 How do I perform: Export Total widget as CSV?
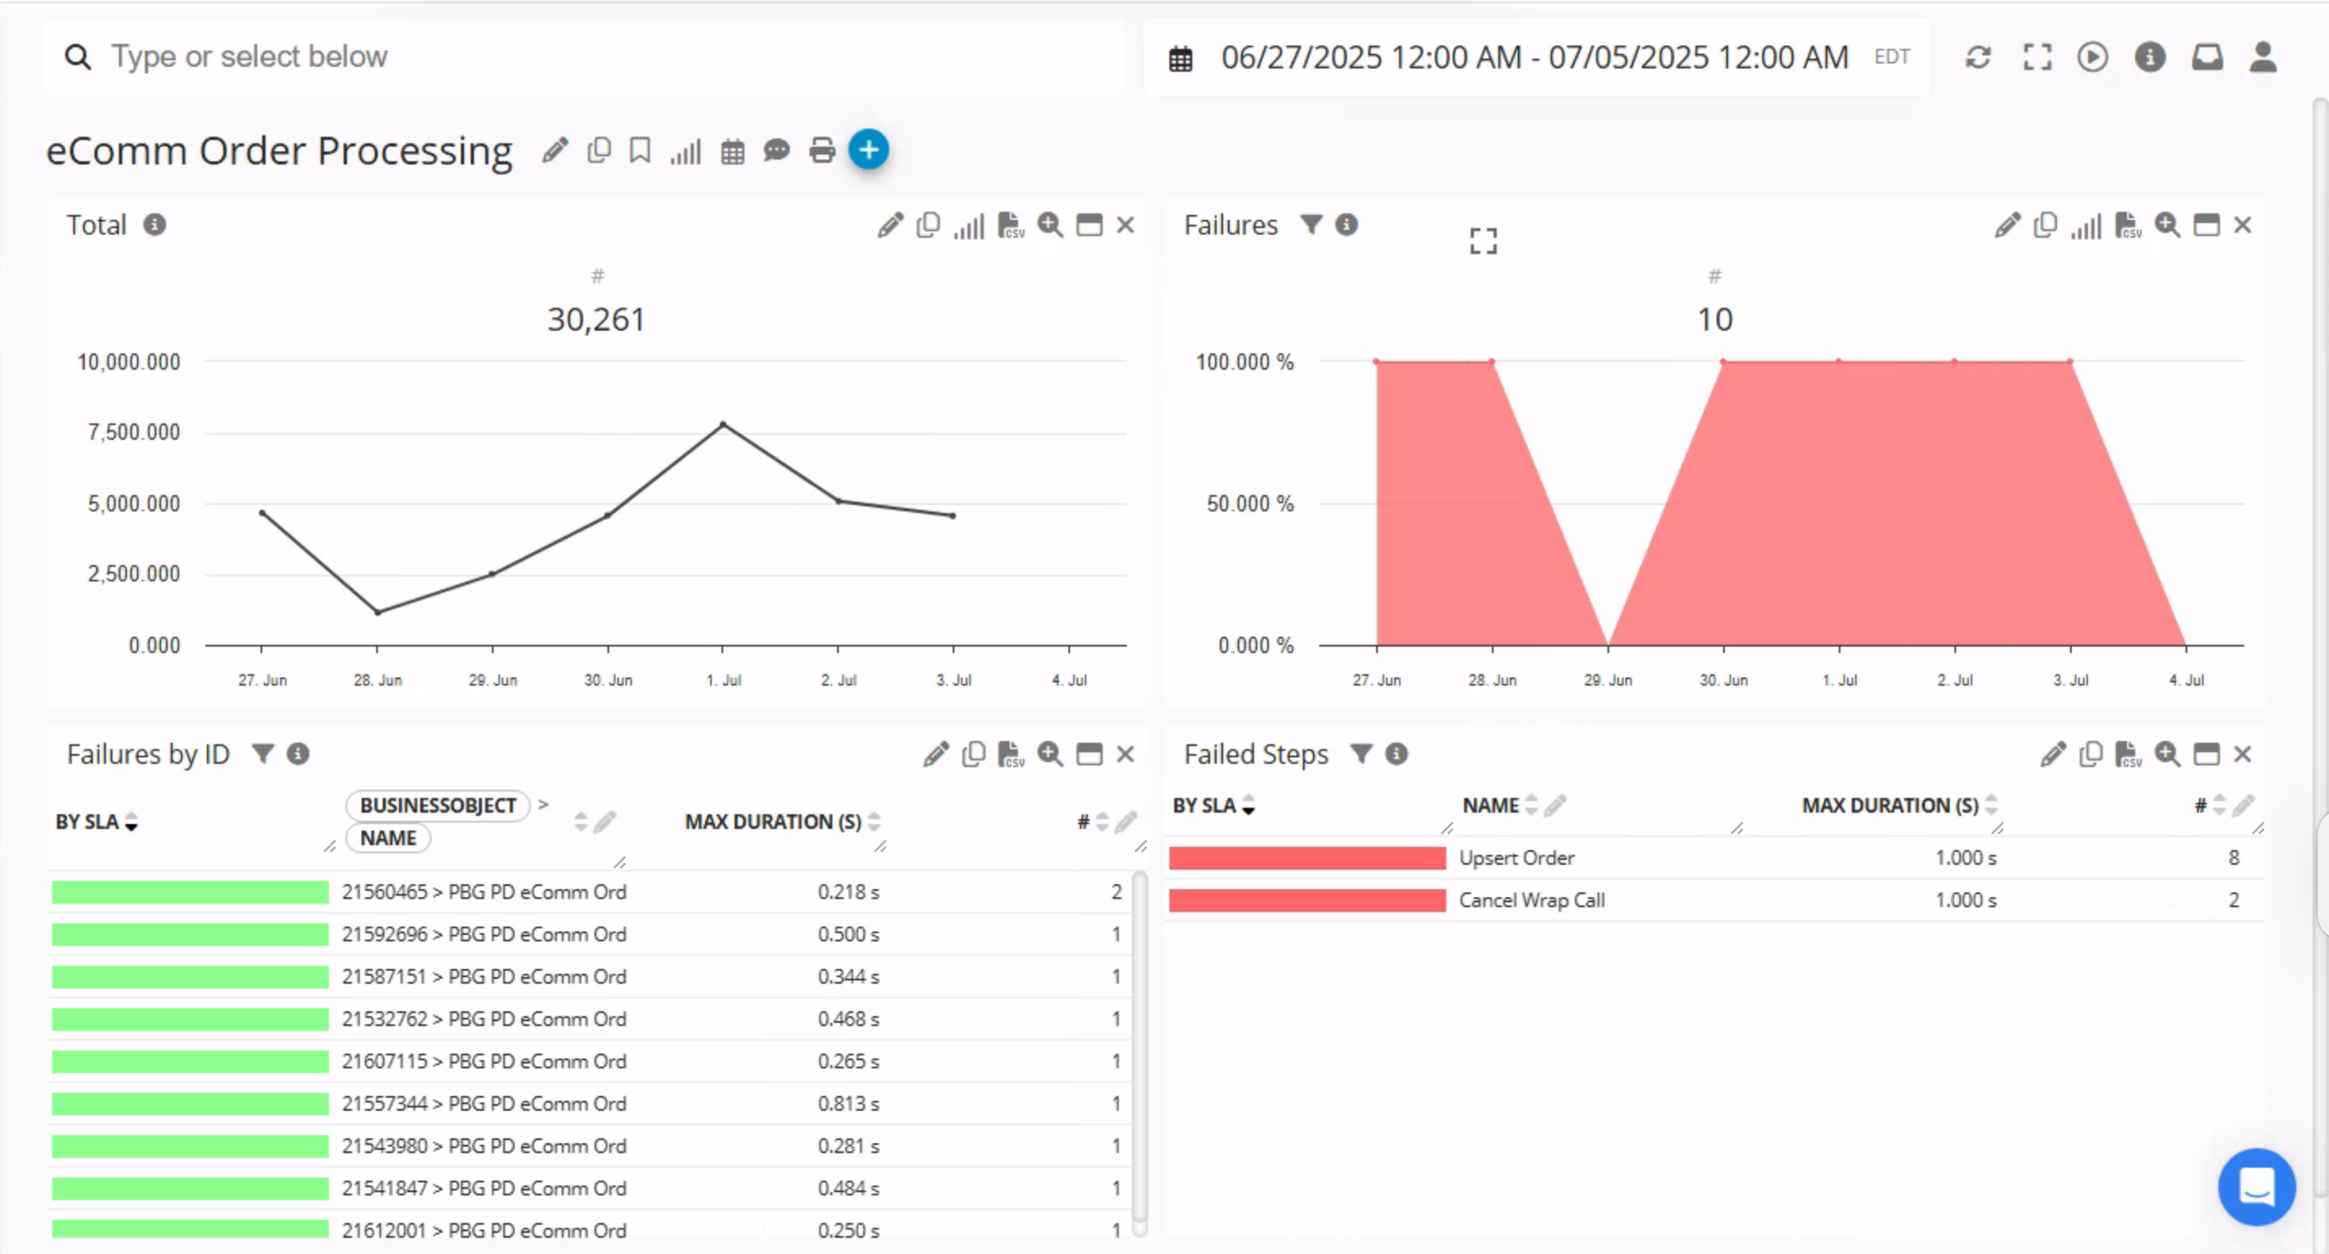coord(1010,225)
